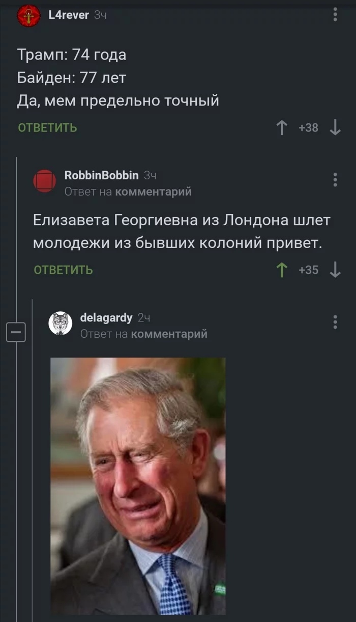Upvote L4rever's comment

282,128
